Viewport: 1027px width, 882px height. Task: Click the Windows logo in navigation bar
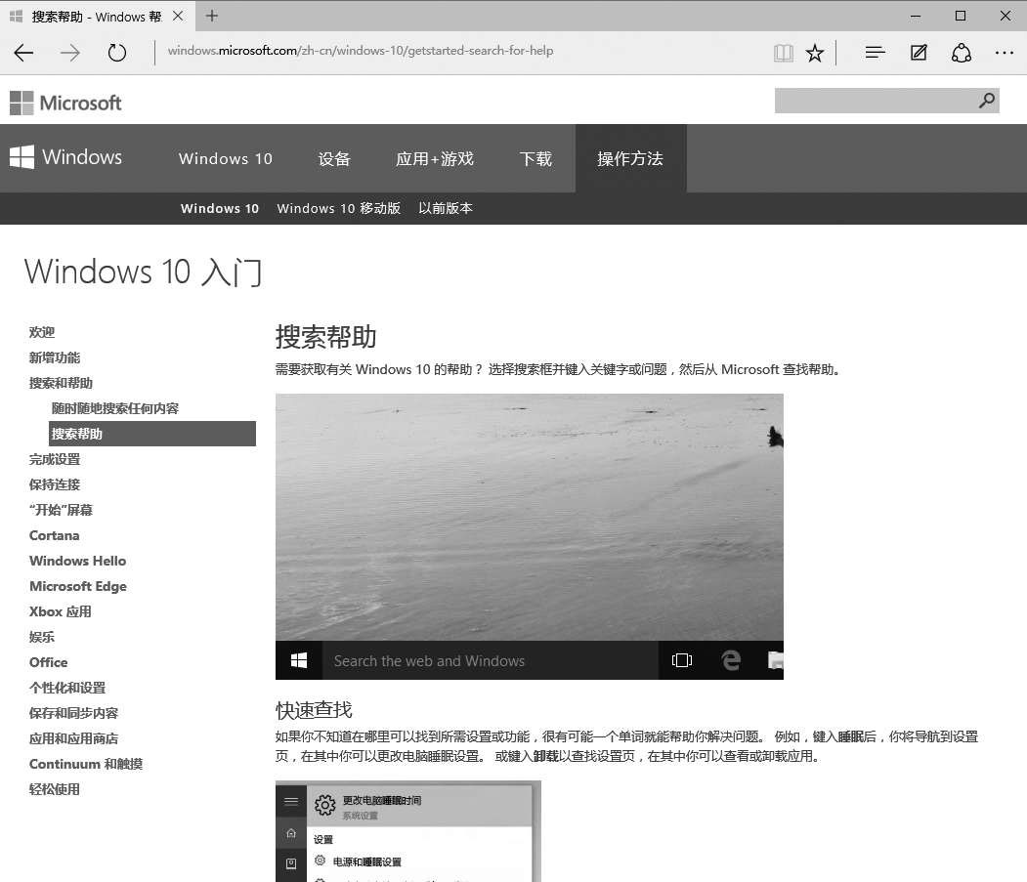click(x=65, y=157)
